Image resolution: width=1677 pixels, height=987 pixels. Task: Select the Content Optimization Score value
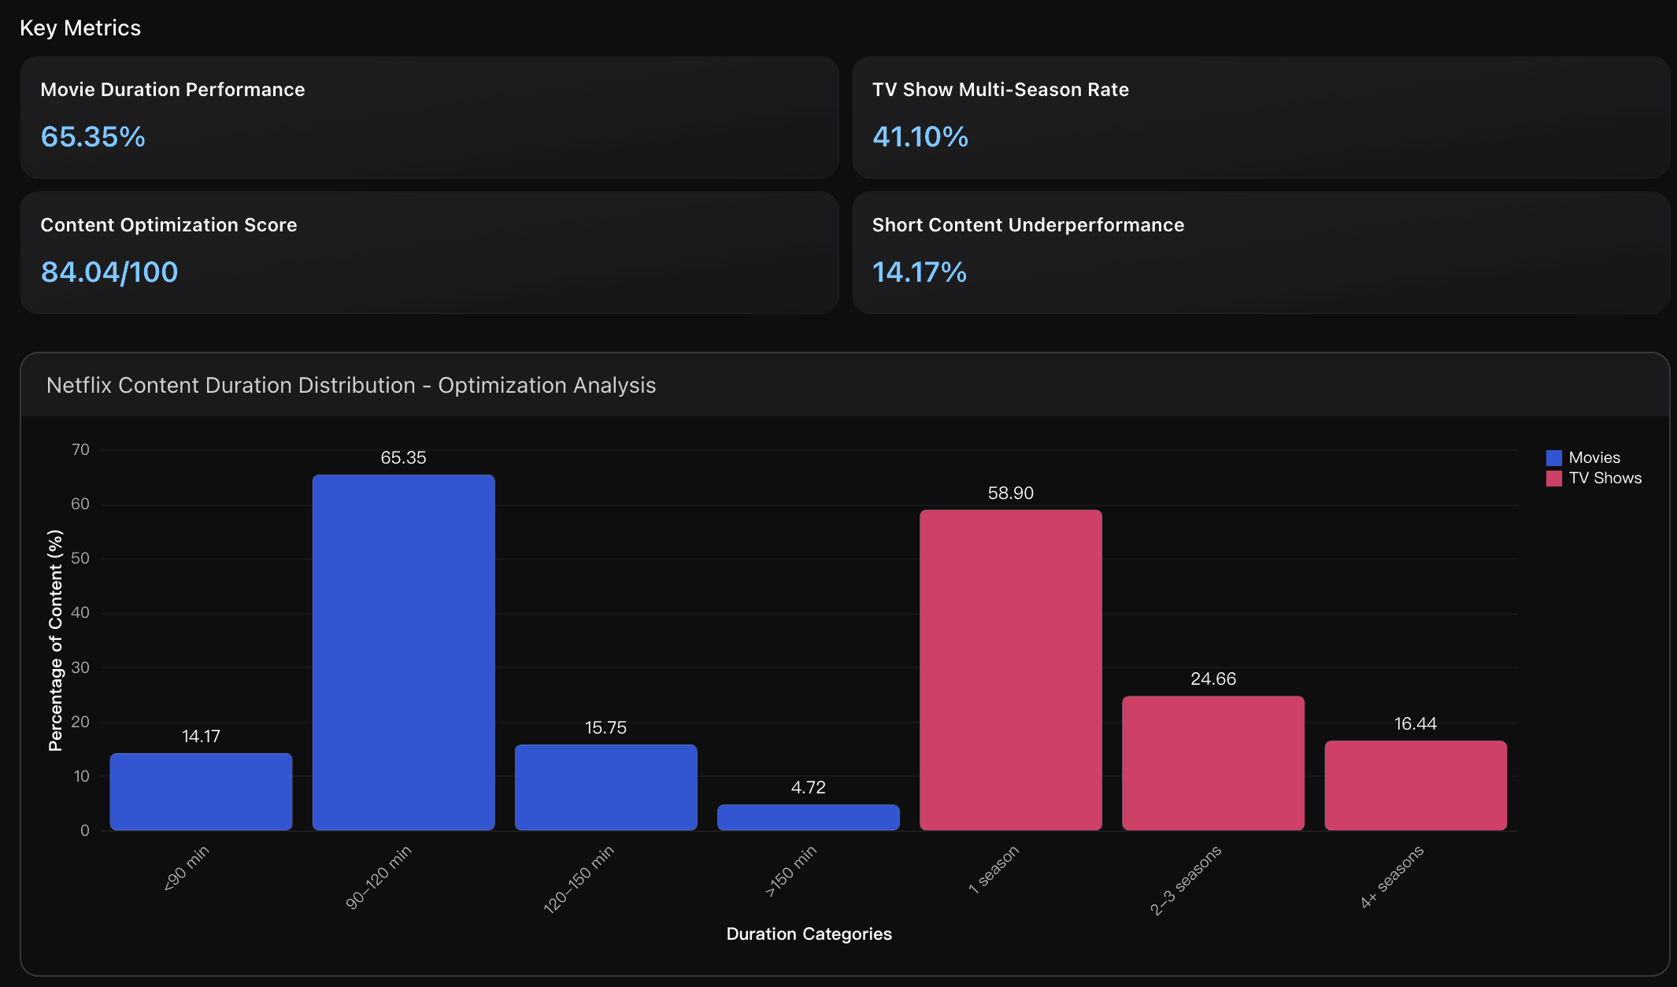coord(109,272)
